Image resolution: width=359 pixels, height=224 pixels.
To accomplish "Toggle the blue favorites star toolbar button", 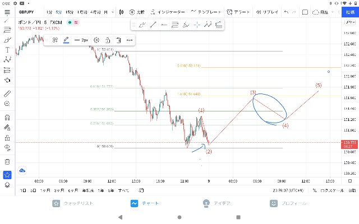I will [x=7, y=175].
